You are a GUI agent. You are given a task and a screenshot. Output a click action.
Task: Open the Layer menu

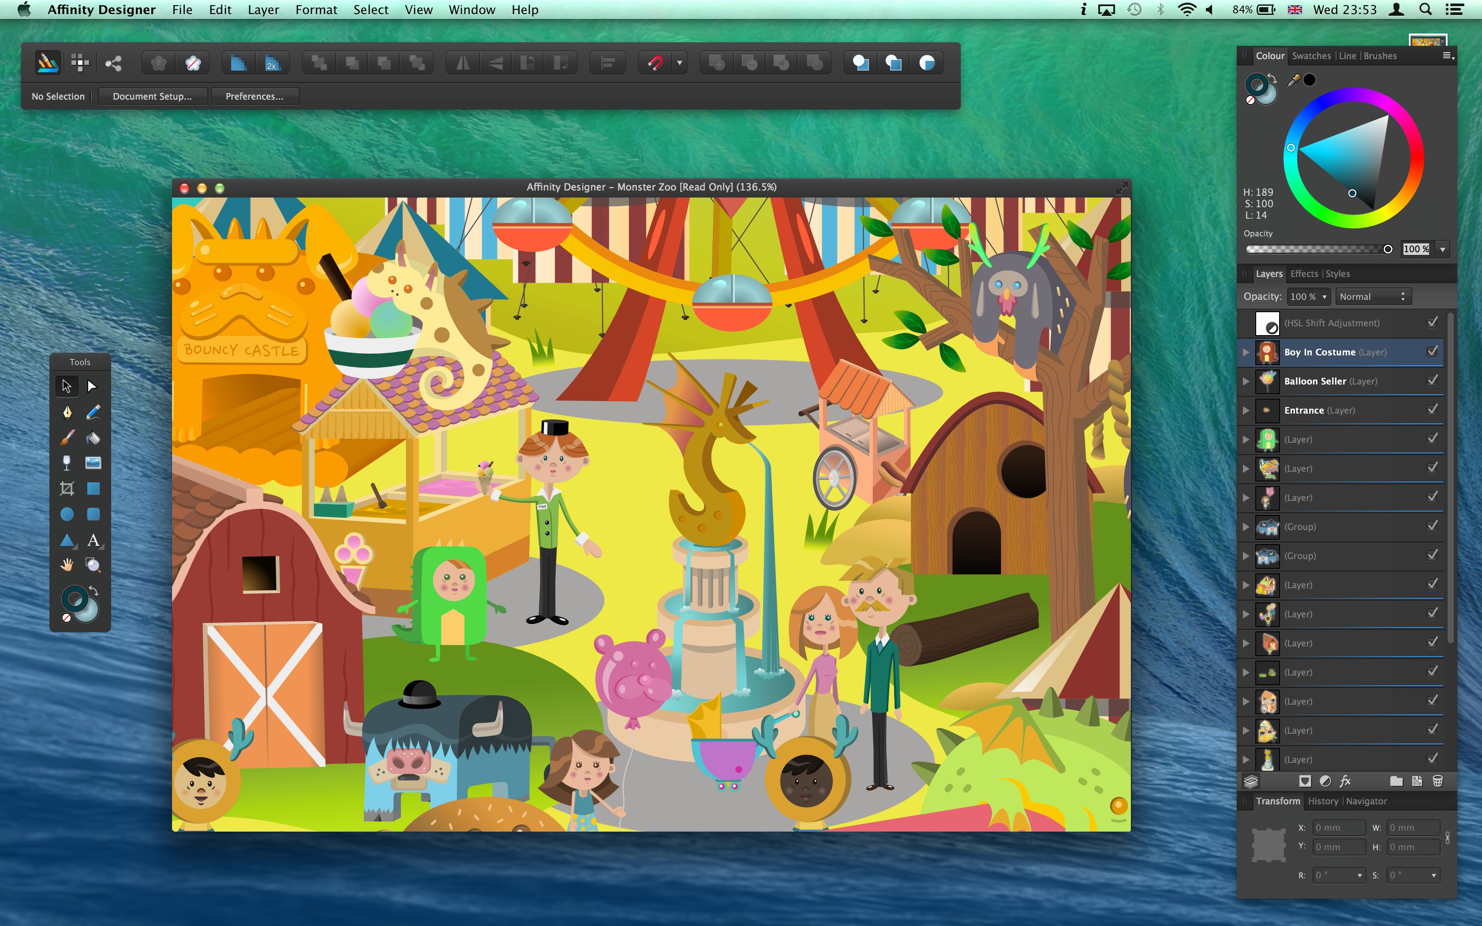click(263, 10)
